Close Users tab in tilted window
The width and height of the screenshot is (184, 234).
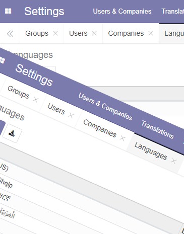click(x=71, y=115)
